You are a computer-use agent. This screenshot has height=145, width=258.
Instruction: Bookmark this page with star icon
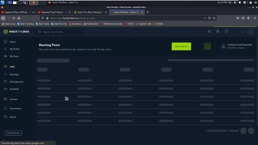(214, 18)
